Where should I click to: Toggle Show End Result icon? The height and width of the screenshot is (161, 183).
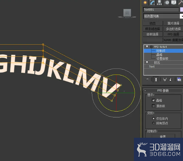click(156, 80)
